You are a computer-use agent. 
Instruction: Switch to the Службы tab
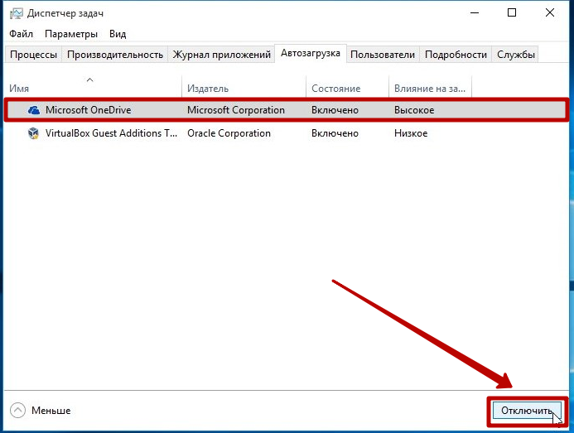point(516,55)
